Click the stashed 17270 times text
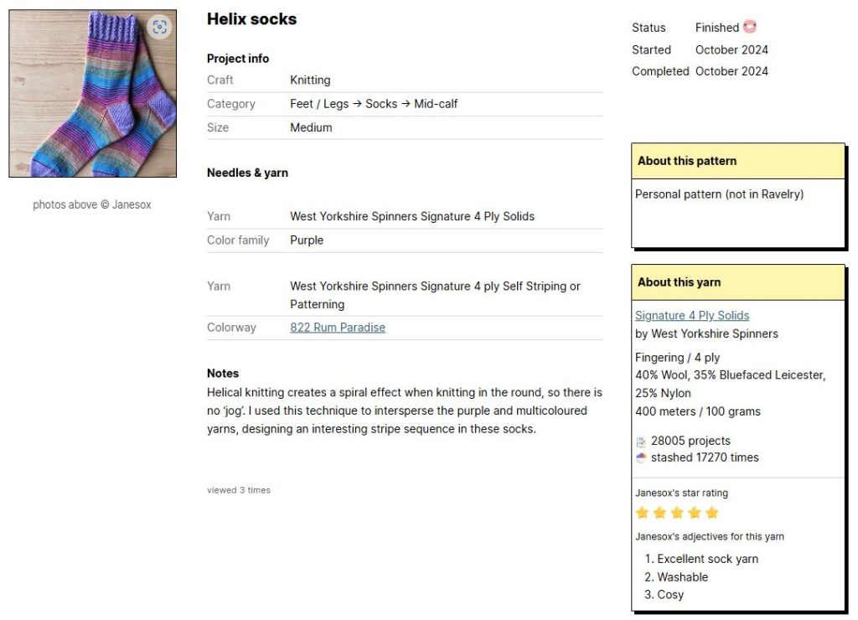This screenshot has height=620, width=858. click(x=705, y=457)
